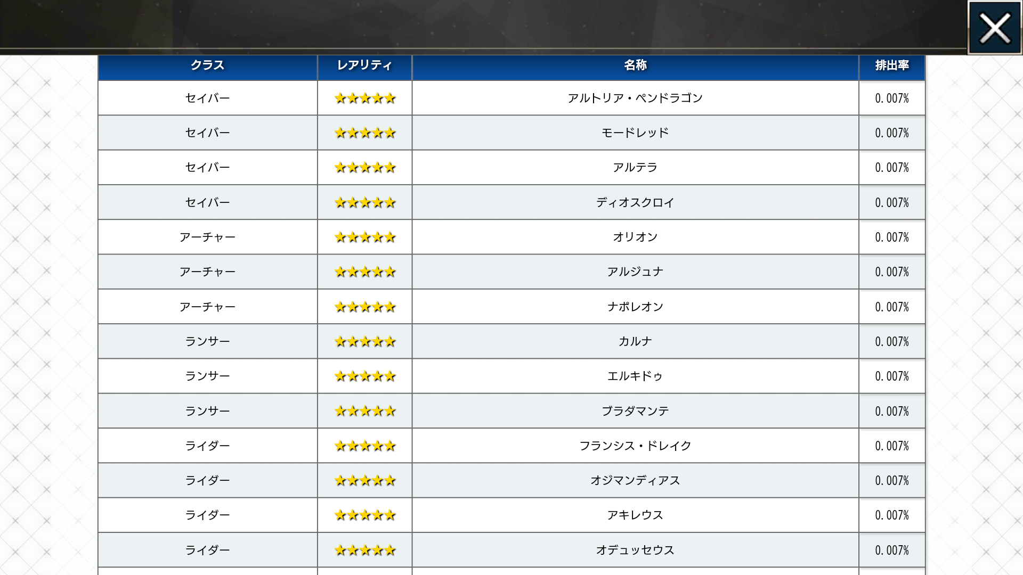
Task: Select the オデュッセウス name cell
Action: coord(635,550)
